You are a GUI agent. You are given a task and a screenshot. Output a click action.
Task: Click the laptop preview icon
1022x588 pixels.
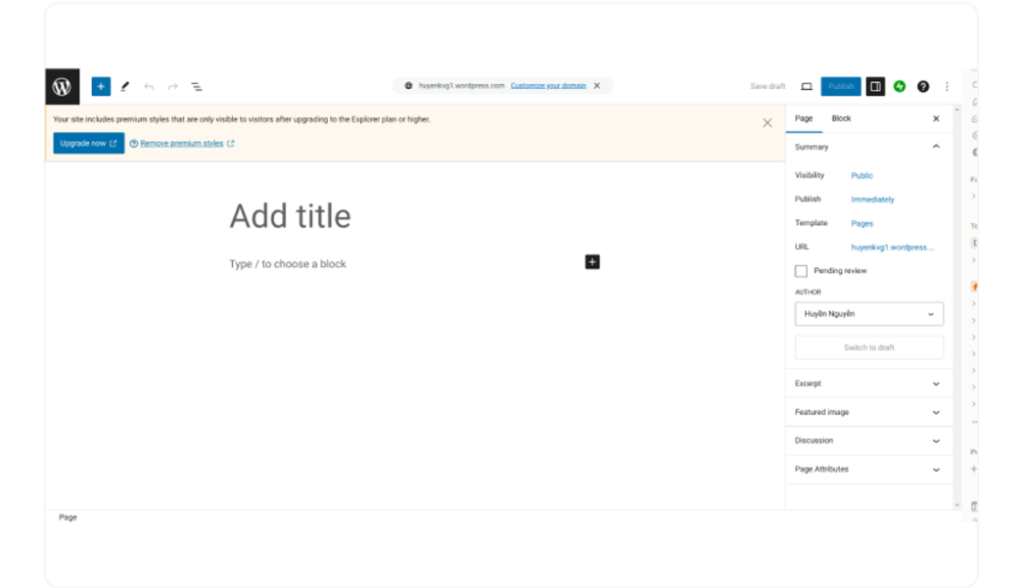coord(807,86)
